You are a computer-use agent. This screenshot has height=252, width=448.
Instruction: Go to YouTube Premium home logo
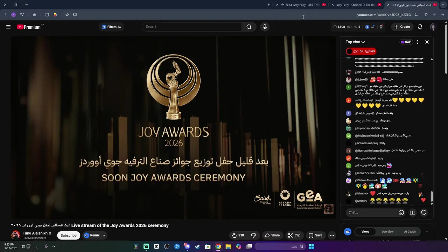(29, 27)
